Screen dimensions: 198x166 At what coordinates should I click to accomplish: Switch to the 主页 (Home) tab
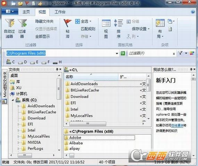(26, 12)
